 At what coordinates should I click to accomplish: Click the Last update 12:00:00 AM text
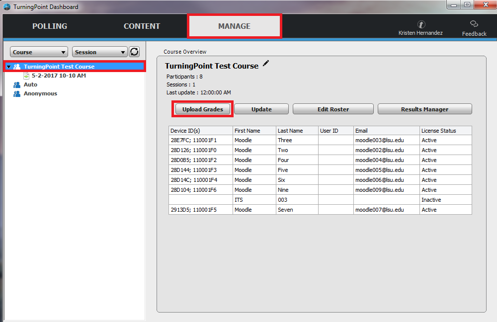coord(199,92)
